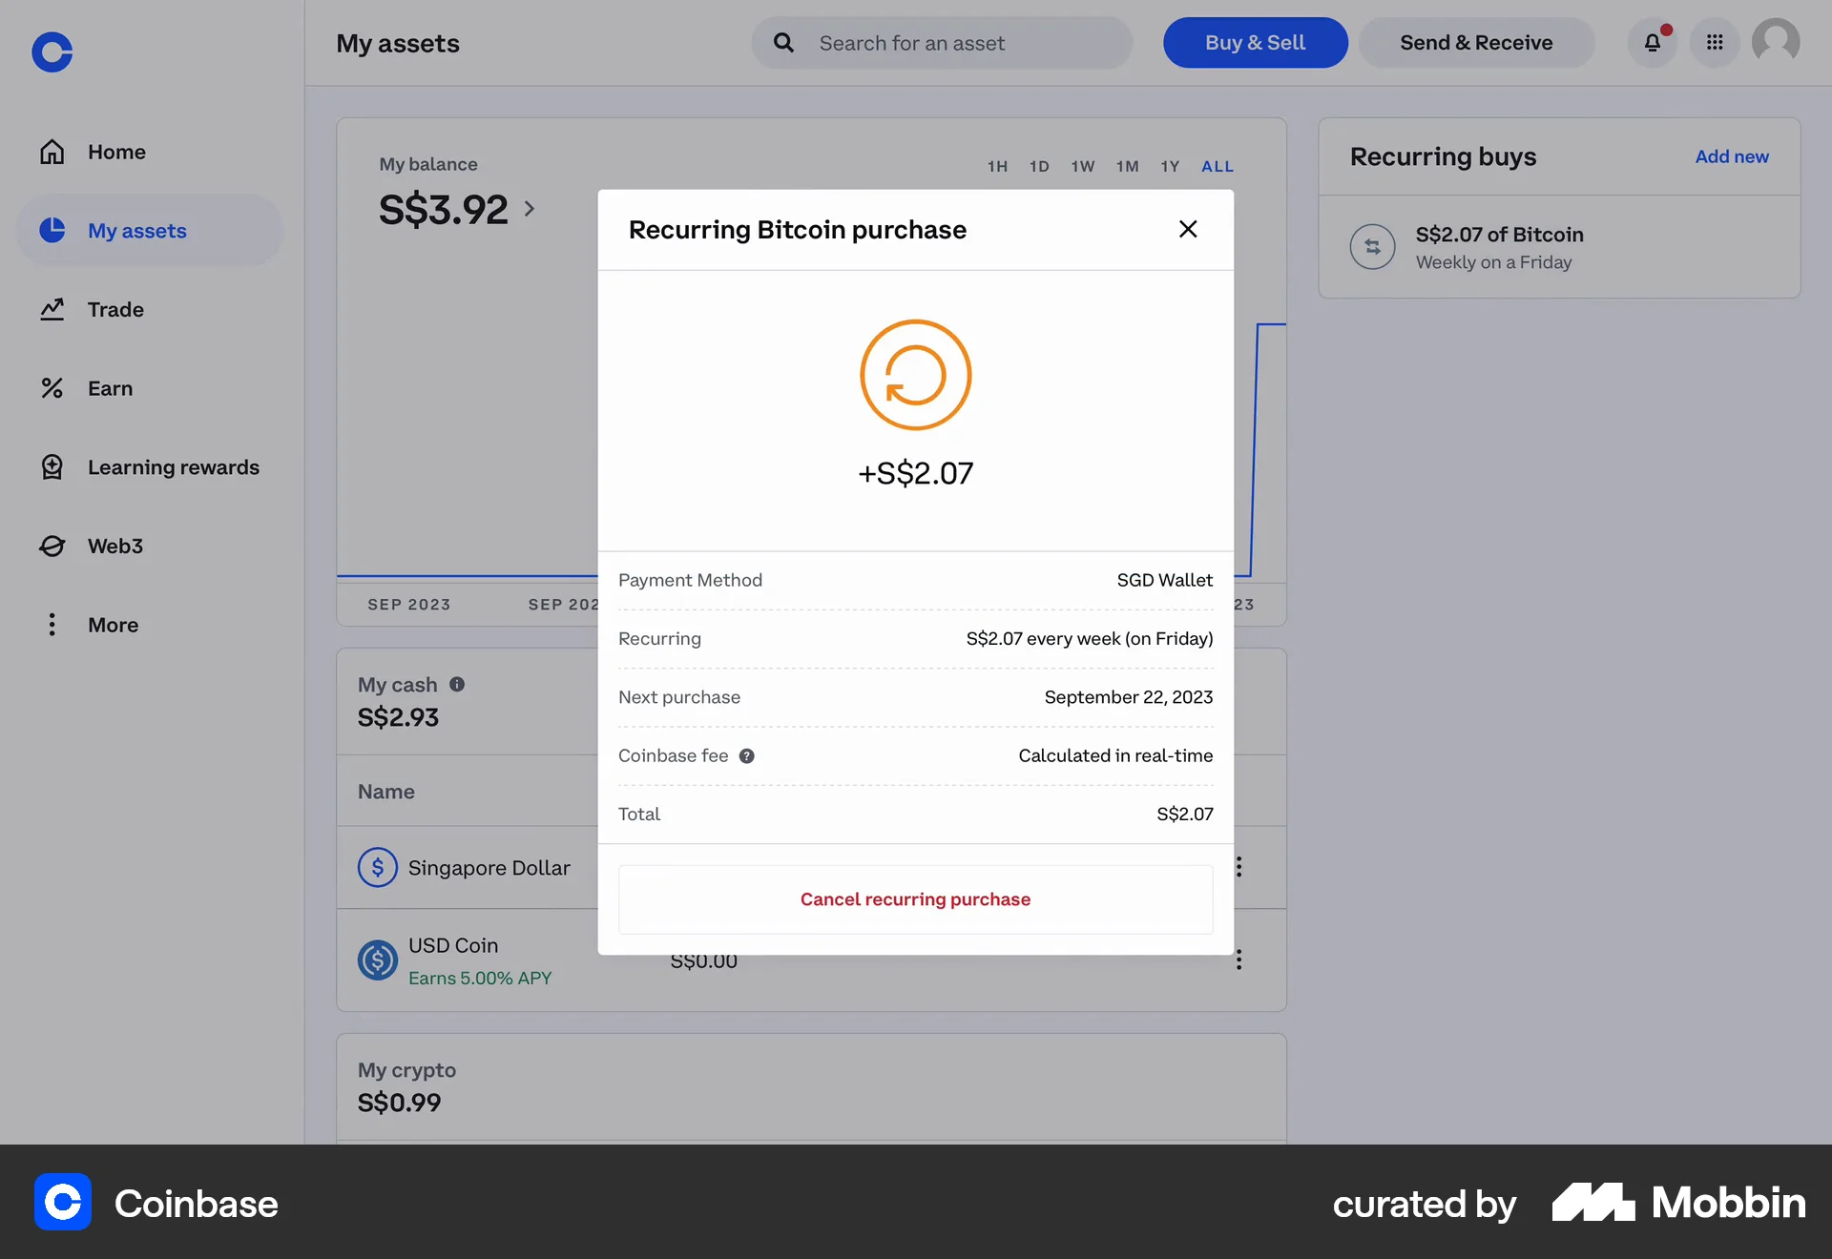Cancel the recurring purchase
1832x1259 pixels.
click(x=915, y=898)
